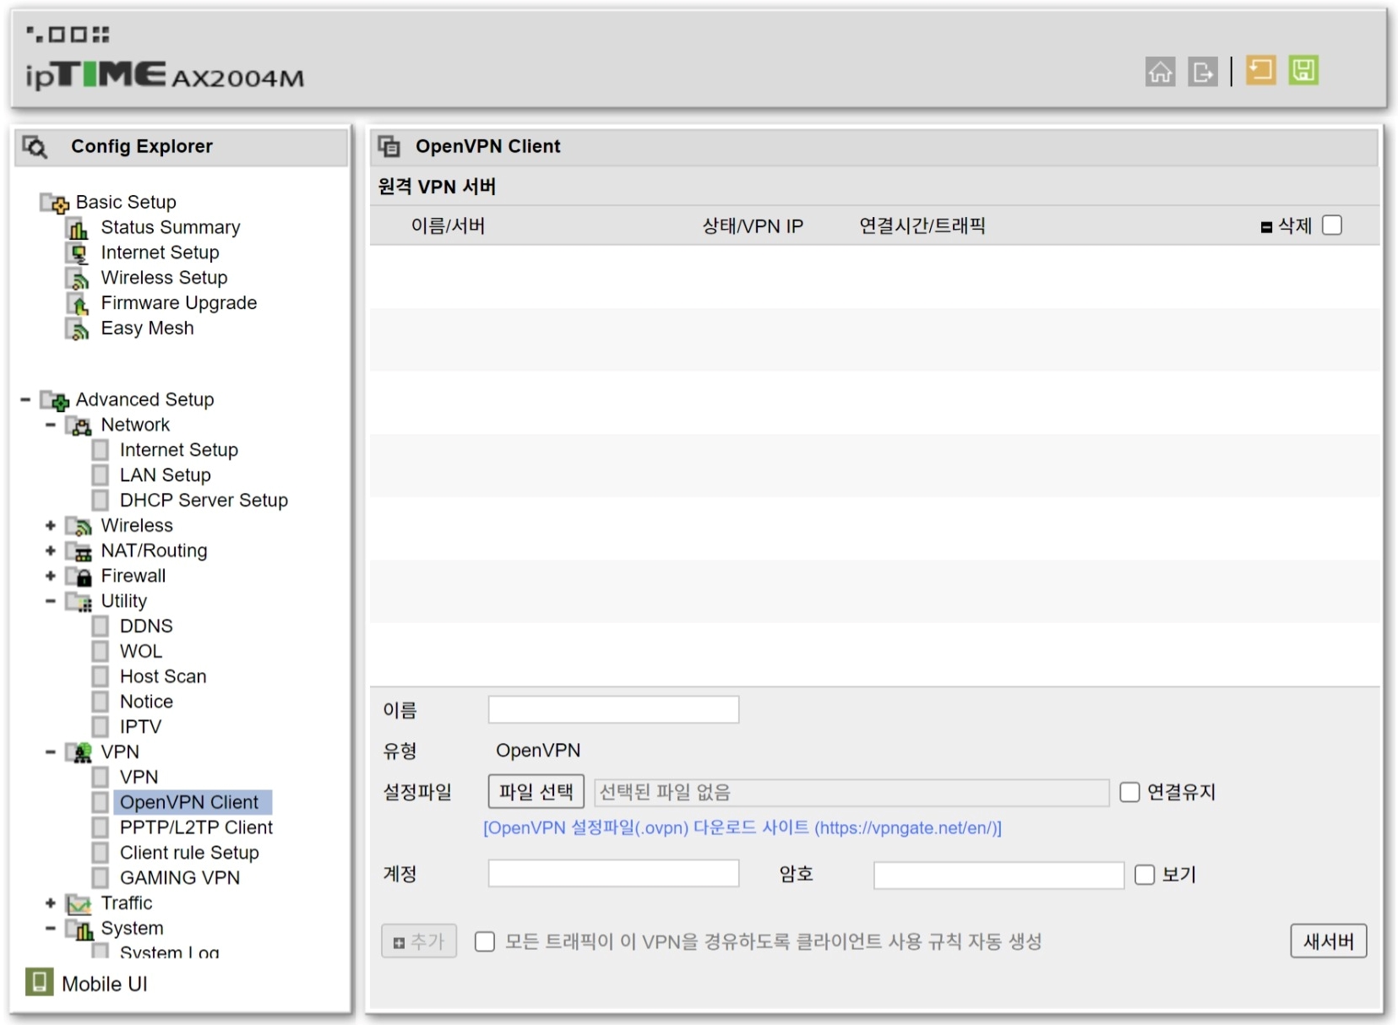
Task: Click the Easy Mesh icon
Action: pos(78,329)
